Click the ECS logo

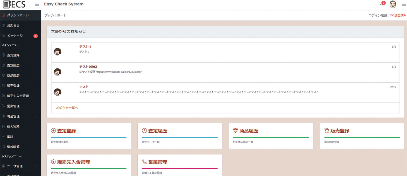coord(14,4)
